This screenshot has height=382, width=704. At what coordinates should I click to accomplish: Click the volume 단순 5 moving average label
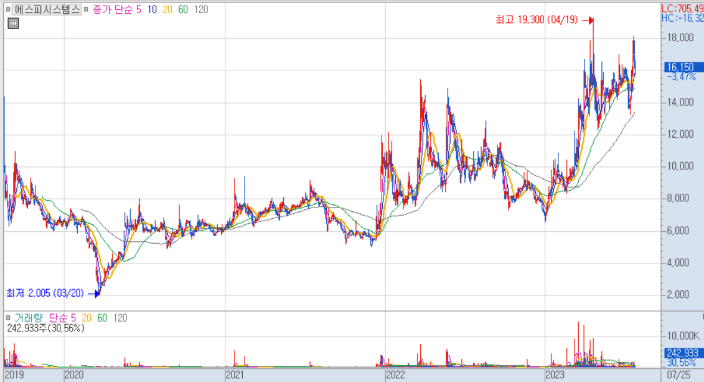(62, 318)
